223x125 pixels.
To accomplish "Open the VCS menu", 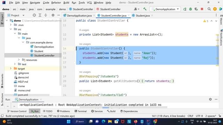I will coord(89,2).
